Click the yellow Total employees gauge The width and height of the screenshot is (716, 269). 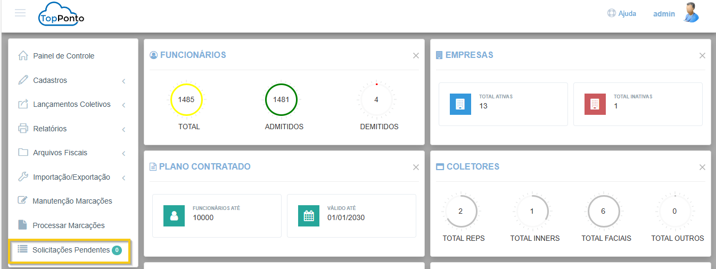coord(186,99)
